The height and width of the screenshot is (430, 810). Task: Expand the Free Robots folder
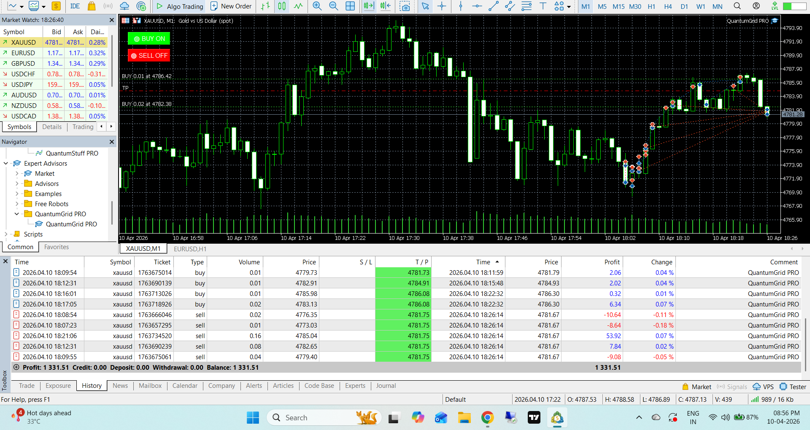[17, 204]
